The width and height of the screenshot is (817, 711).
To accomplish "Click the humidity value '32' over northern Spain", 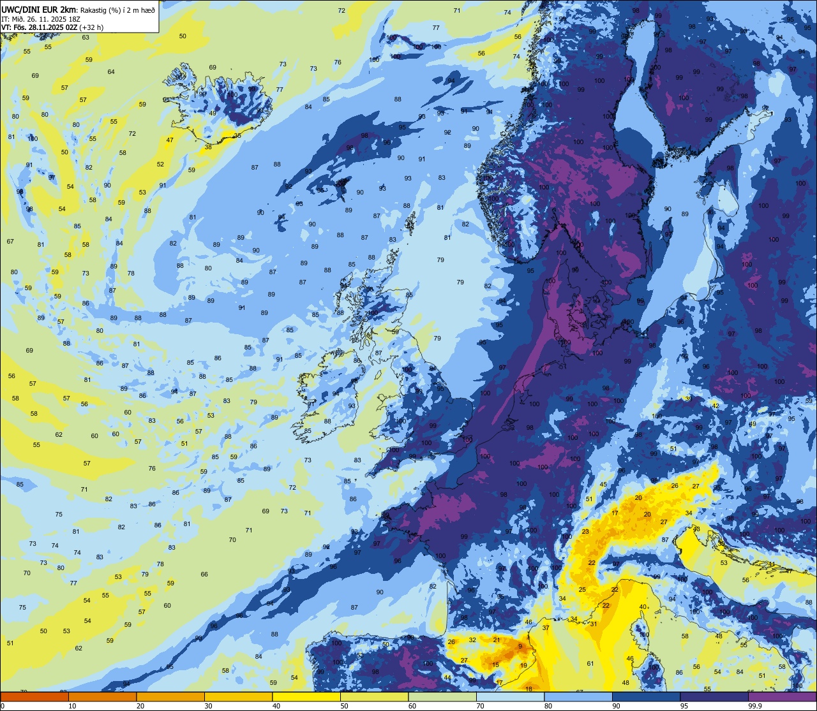I will tap(472, 640).
